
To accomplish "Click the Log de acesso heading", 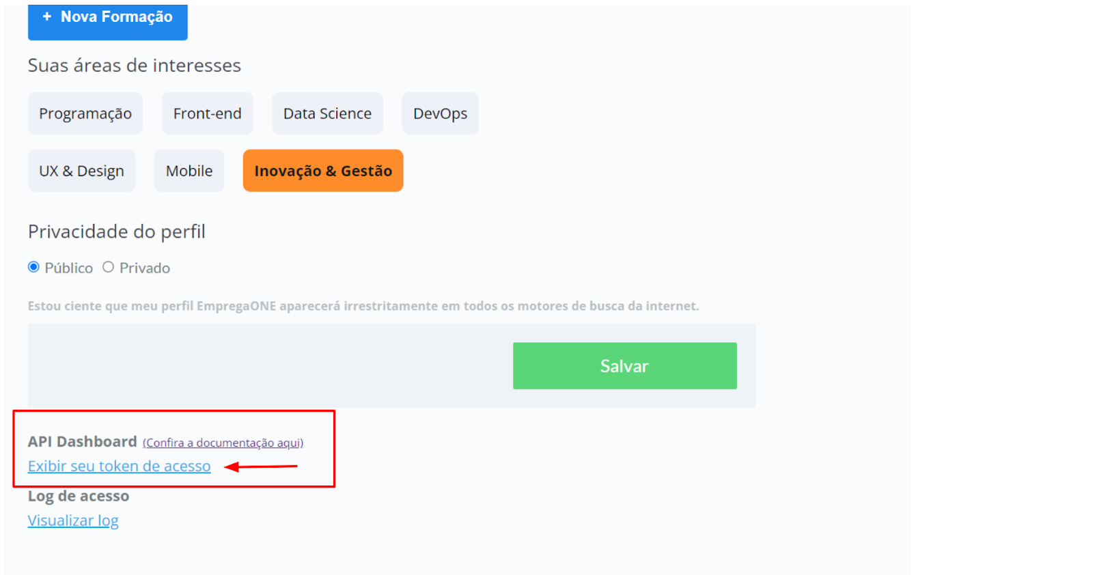I will (x=78, y=496).
